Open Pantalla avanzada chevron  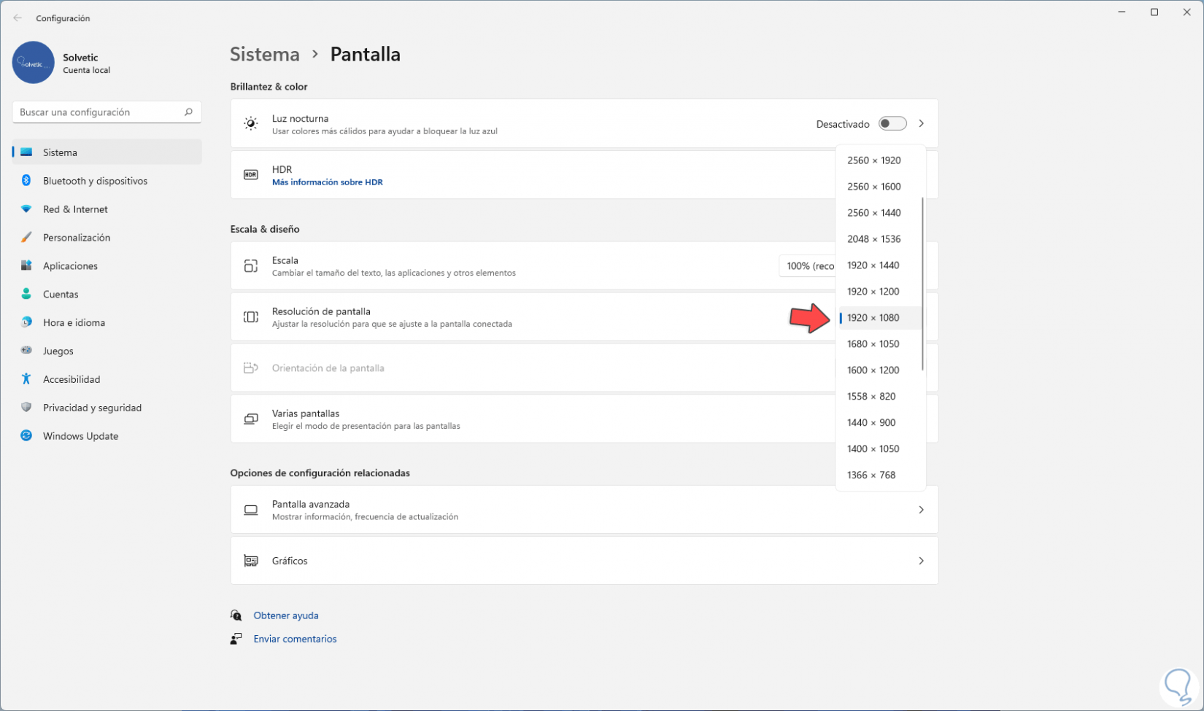point(921,510)
